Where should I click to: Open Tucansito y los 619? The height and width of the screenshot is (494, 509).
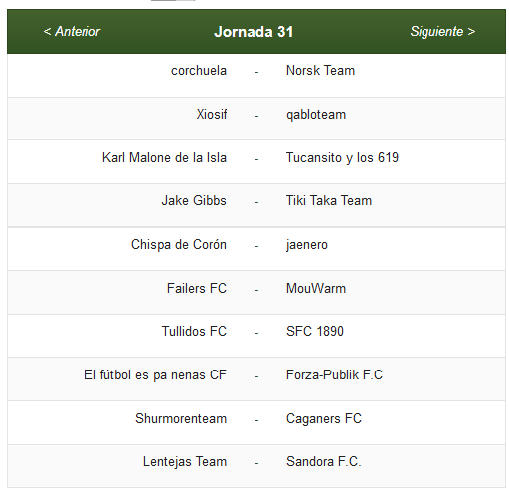(342, 158)
